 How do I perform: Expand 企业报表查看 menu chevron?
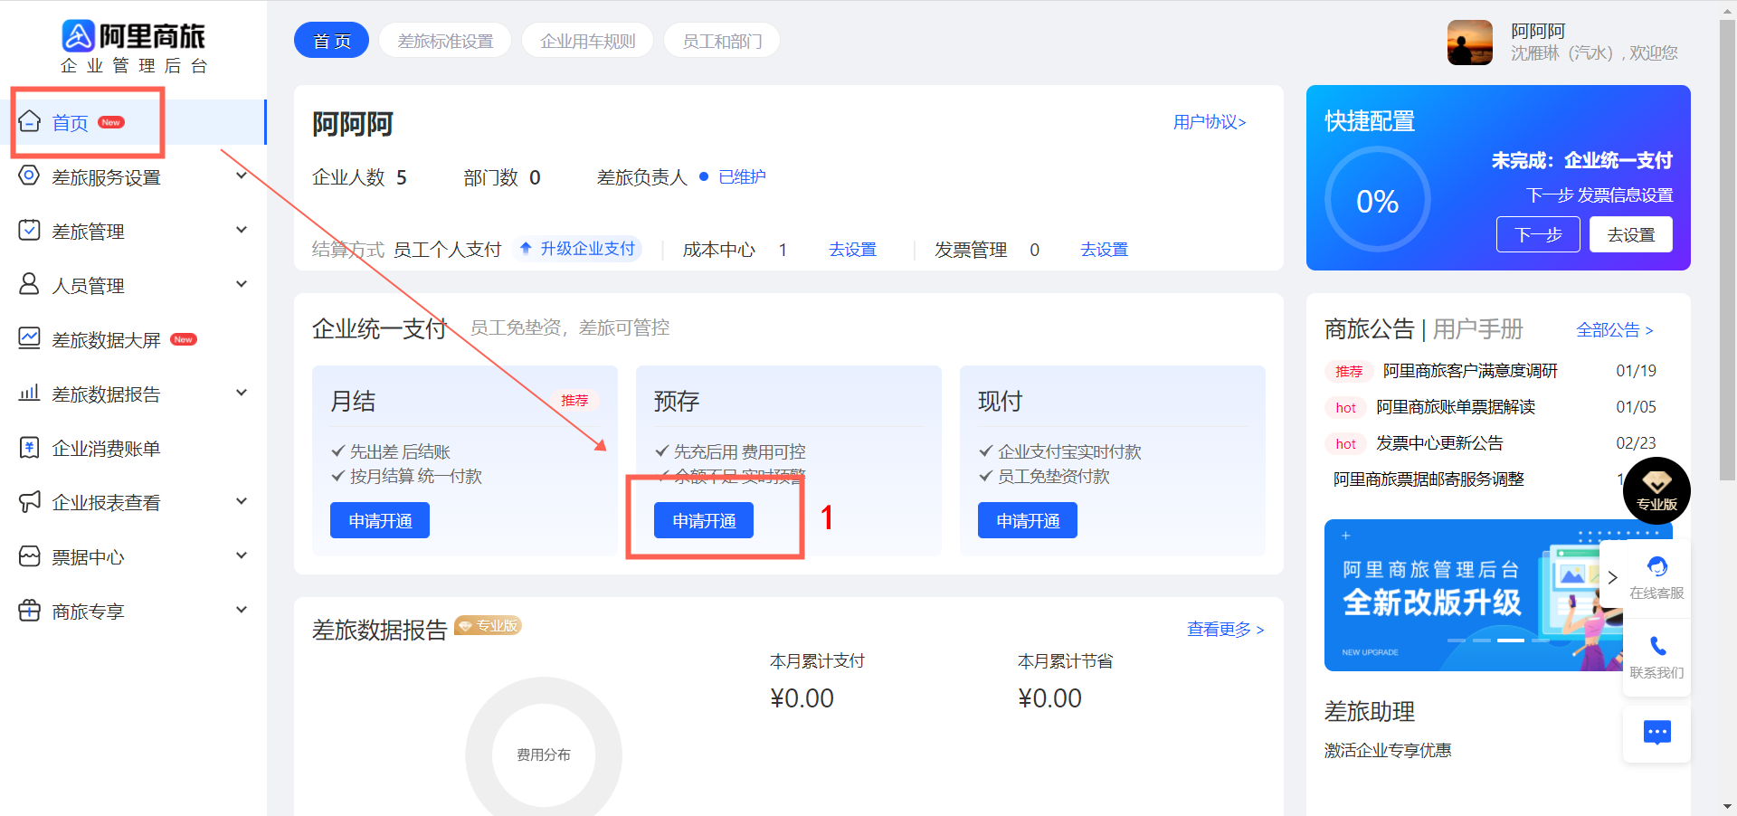tap(242, 502)
